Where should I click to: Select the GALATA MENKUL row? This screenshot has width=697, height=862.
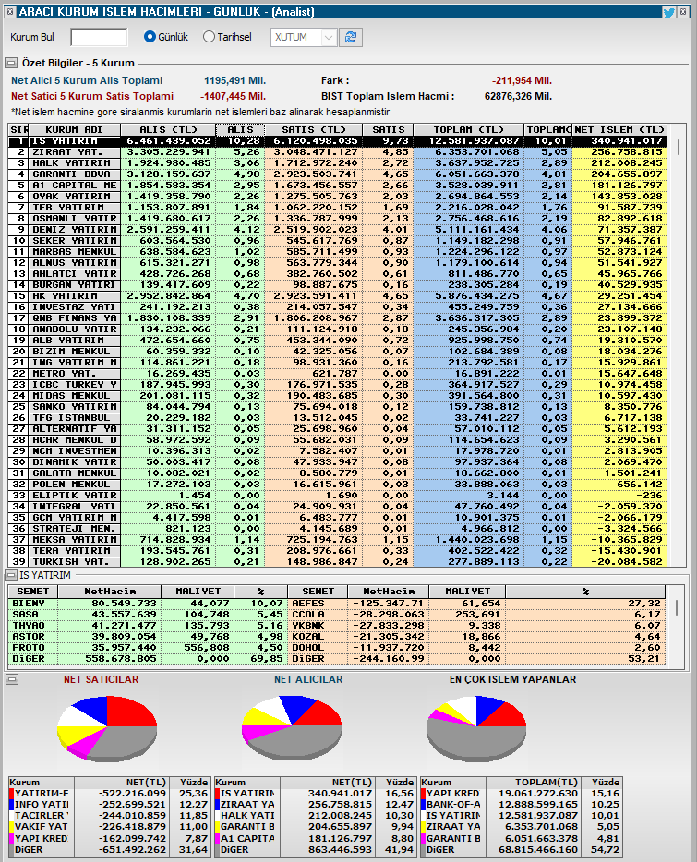click(x=337, y=473)
